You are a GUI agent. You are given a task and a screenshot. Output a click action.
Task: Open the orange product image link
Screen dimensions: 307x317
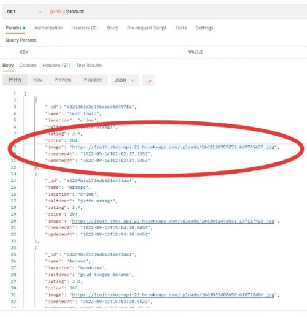click(173, 221)
